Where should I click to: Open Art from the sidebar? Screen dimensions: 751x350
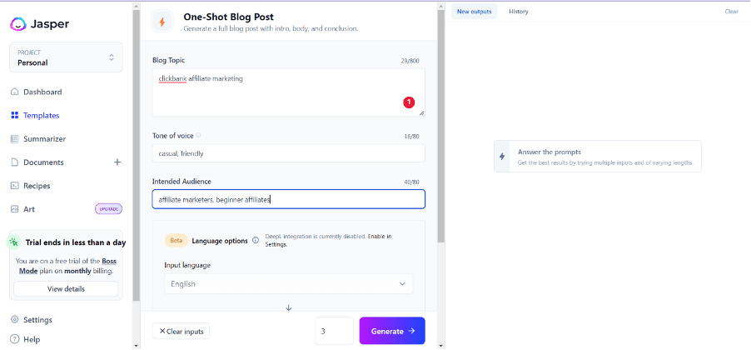tap(29, 209)
